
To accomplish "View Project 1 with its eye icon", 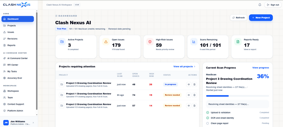I will click(189, 95).
